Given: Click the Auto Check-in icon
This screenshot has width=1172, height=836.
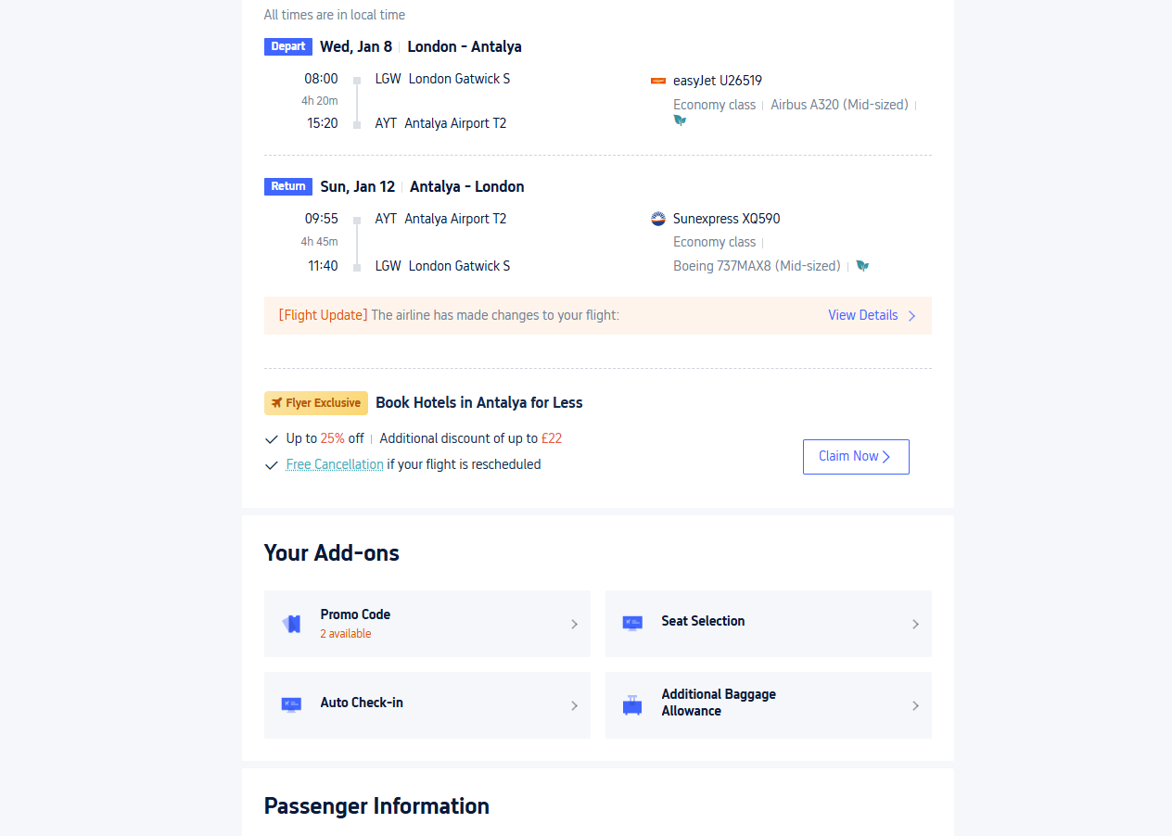Looking at the screenshot, I should click(291, 704).
